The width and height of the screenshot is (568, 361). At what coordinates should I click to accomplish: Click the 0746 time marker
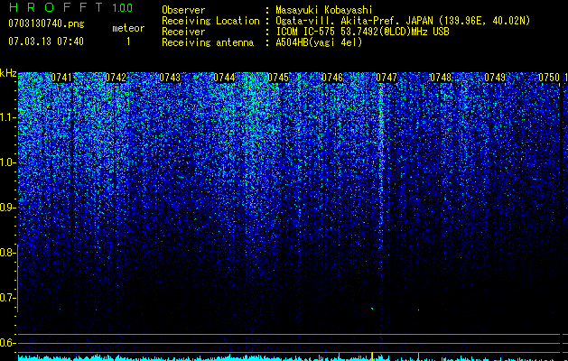pos(332,78)
